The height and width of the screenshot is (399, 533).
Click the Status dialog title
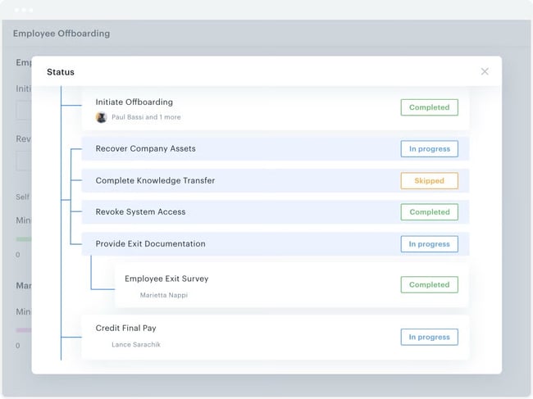tap(61, 72)
